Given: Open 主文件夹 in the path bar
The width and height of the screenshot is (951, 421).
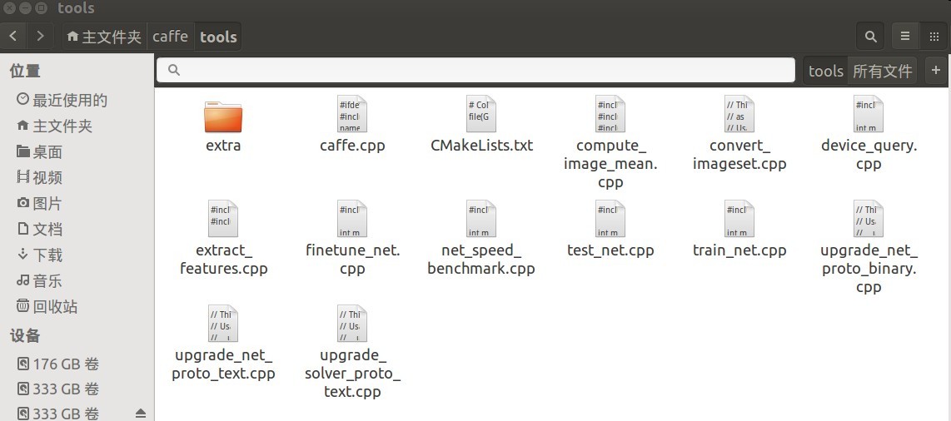Looking at the screenshot, I should pyautogui.click(x=104, y=37).
